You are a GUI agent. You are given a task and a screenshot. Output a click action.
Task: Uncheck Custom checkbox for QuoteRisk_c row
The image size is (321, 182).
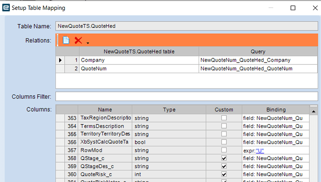(224, 174)
